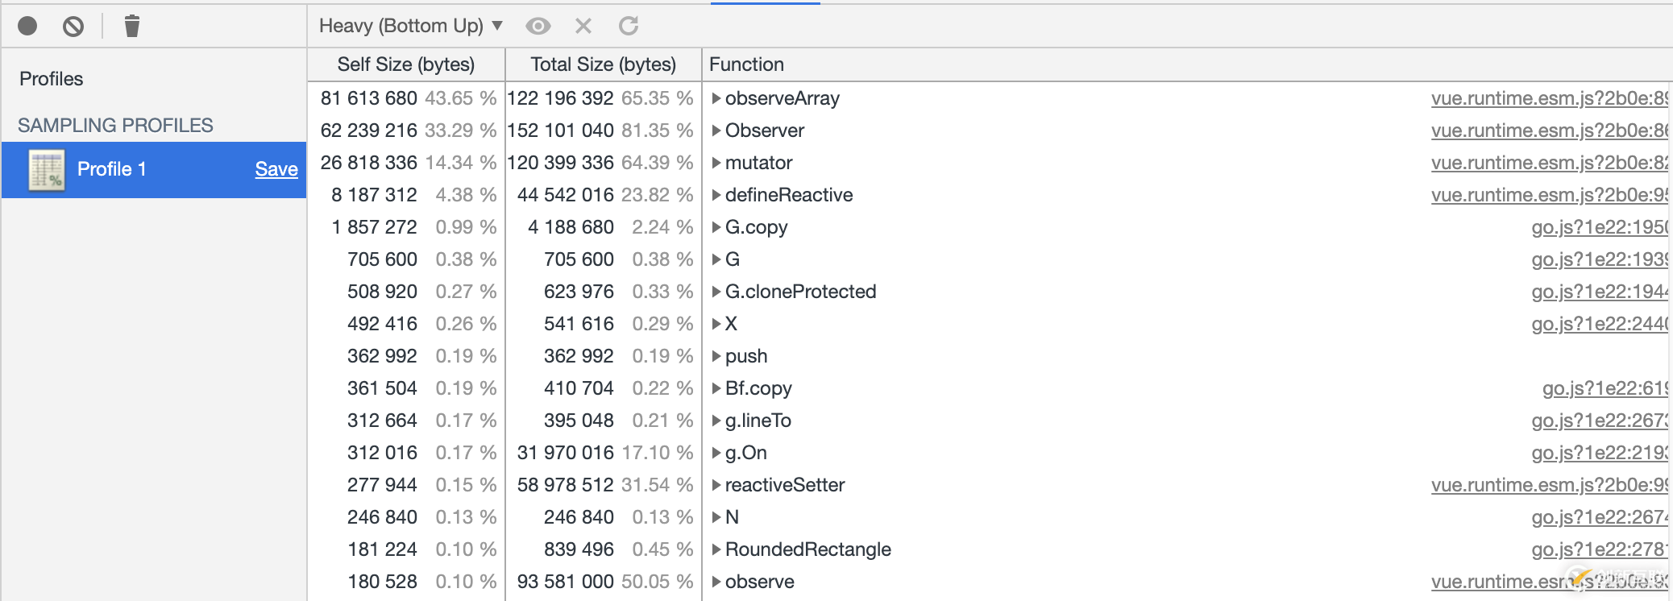This screenshot has height=601, width=1673.
Task: Expand the observeArray function row
Action: pyautogui.click(x=716, y=98)
